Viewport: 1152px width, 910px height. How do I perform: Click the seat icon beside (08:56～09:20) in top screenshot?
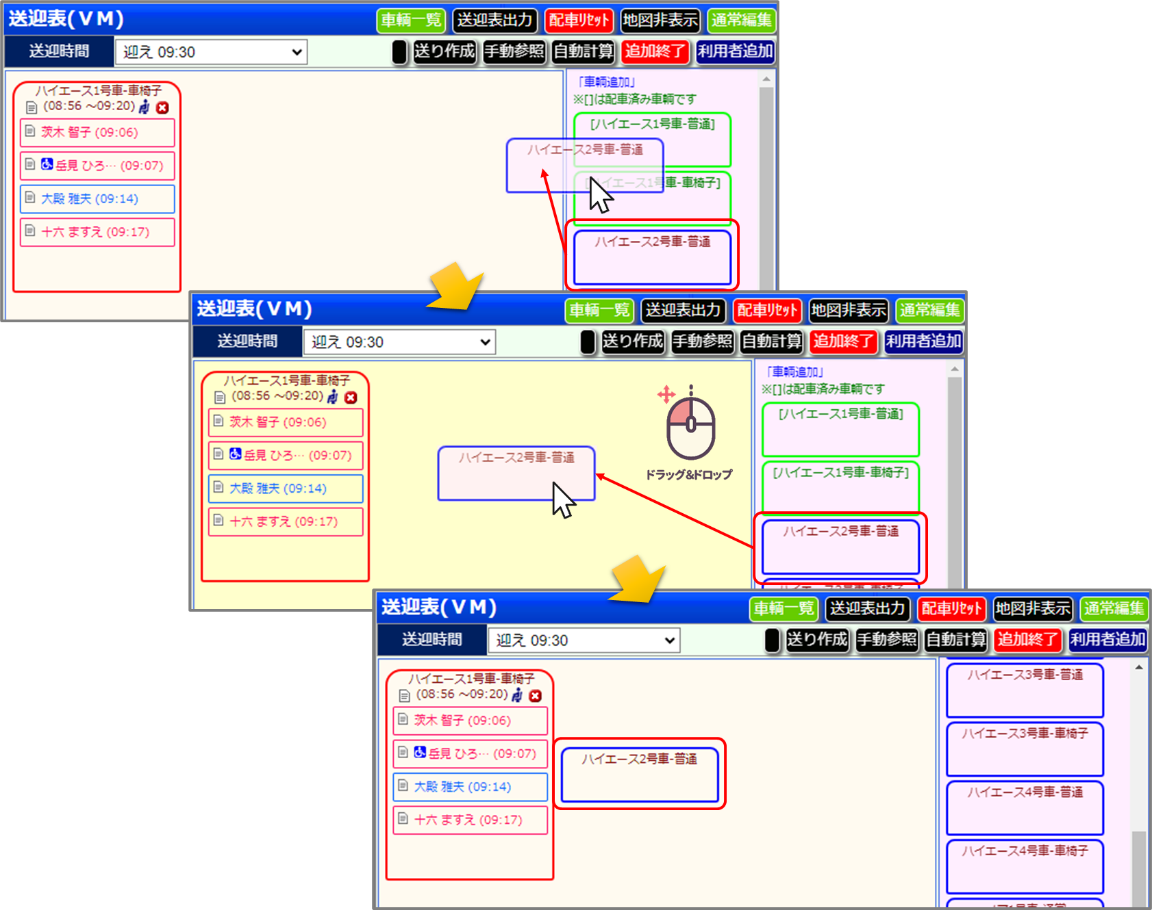click(x=145, y=107)
